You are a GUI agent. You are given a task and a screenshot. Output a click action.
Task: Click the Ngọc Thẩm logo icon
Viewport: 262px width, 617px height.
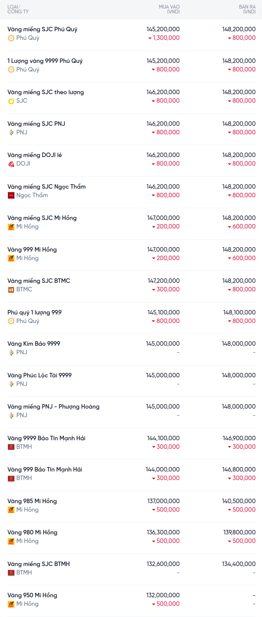tap(11, 195)
